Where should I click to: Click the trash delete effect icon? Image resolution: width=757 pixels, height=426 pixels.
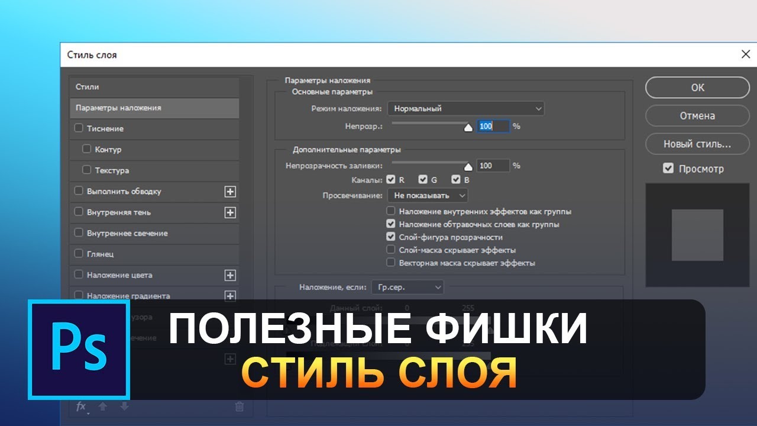(239, 406)
